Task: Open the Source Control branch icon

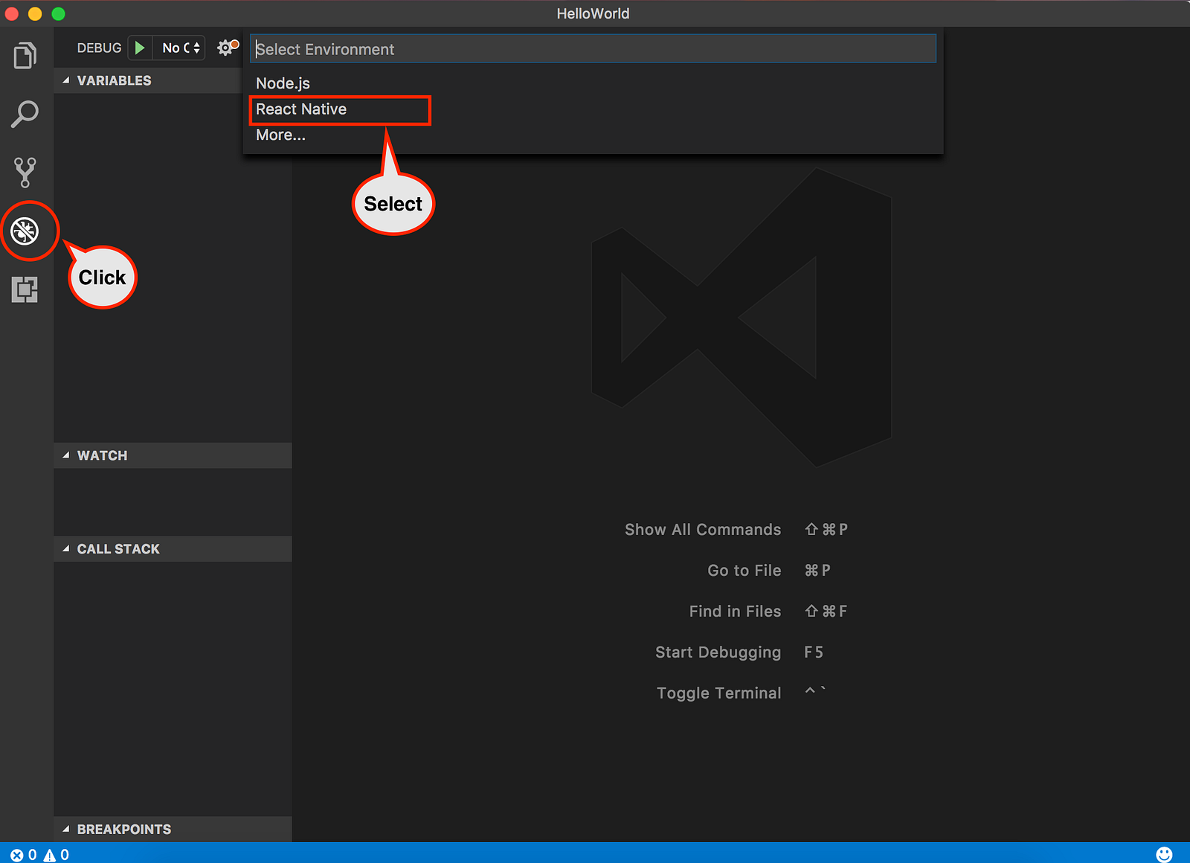Action: [25, 172]
